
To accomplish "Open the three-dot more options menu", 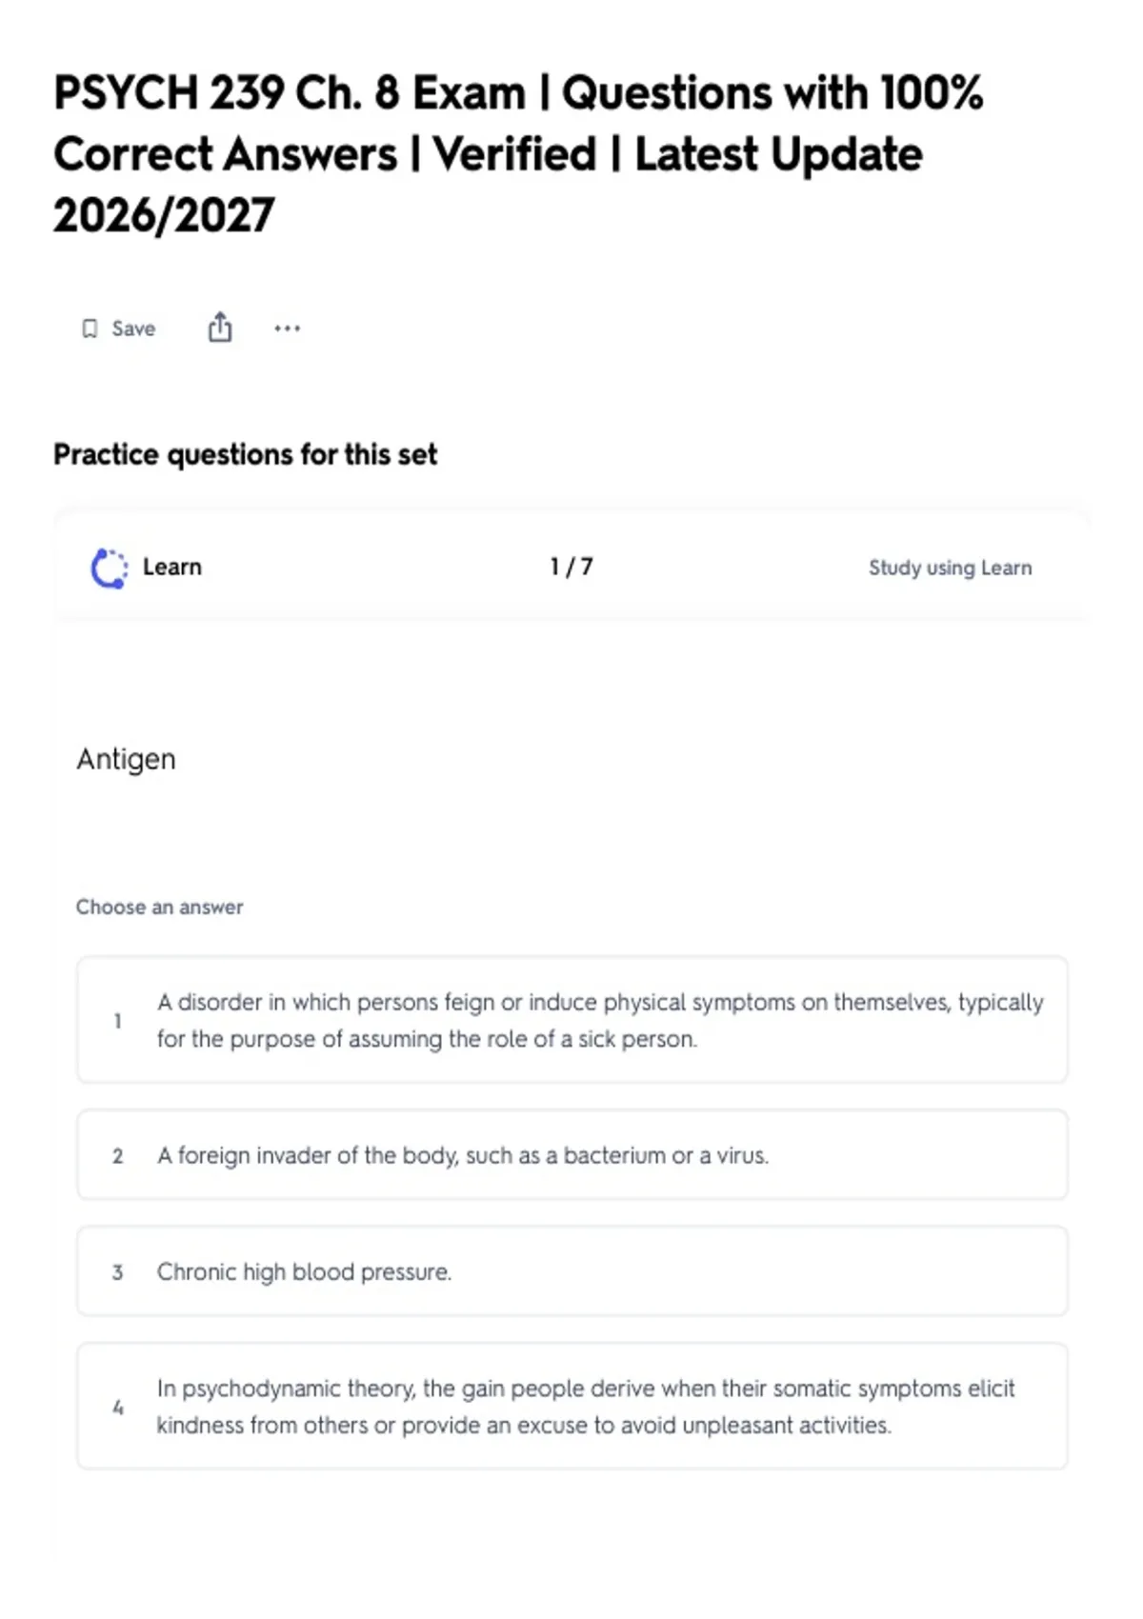I will point(287,329).
